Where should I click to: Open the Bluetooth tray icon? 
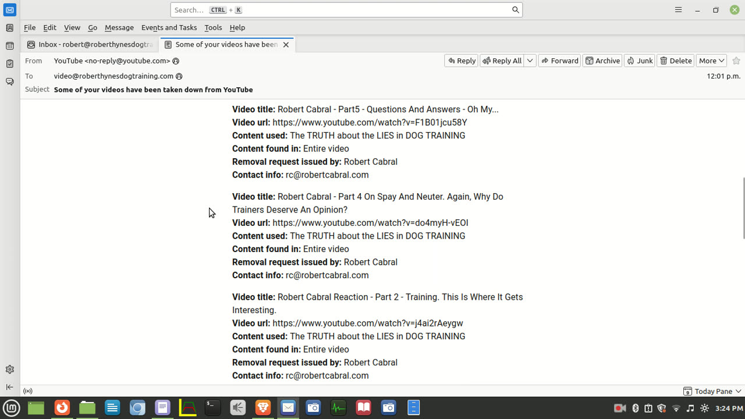(635, 409)
